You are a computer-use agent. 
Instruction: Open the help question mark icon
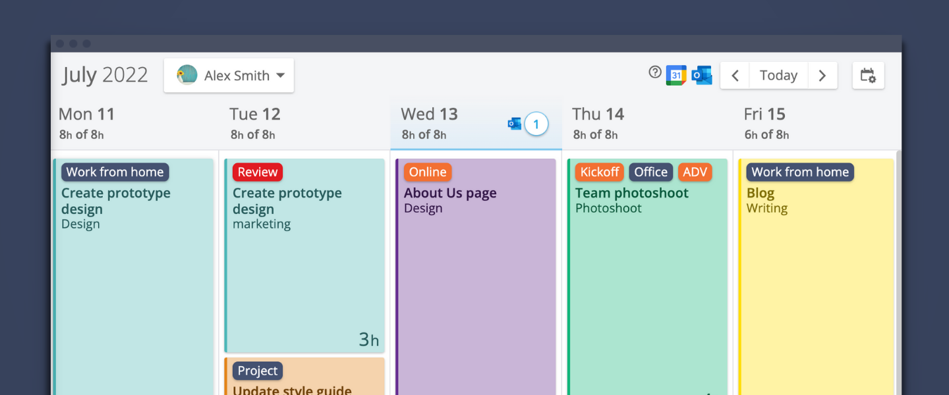(x=654, y=72)
